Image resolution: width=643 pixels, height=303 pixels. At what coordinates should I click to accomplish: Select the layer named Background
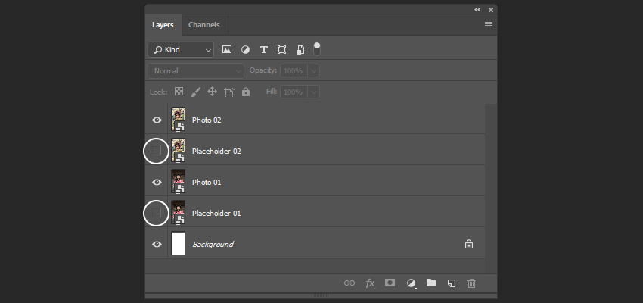[x=213, y=244]
